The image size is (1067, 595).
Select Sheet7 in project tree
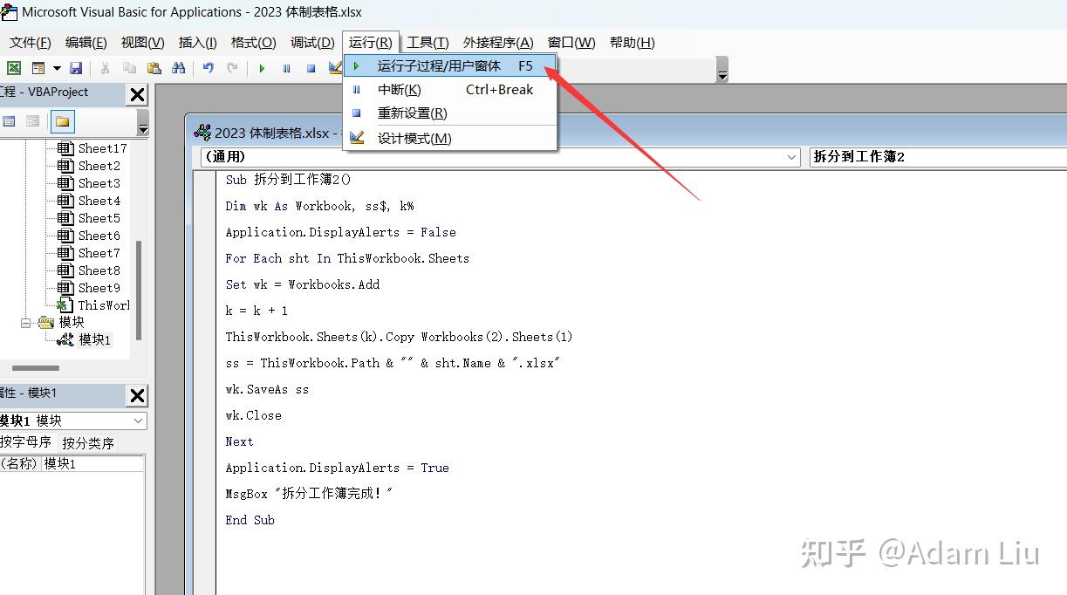[x=89, y=253]
